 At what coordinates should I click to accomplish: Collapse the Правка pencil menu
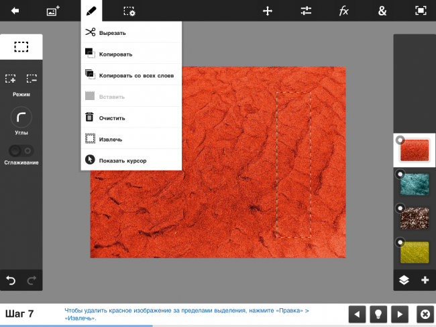(x=91, y=11)
